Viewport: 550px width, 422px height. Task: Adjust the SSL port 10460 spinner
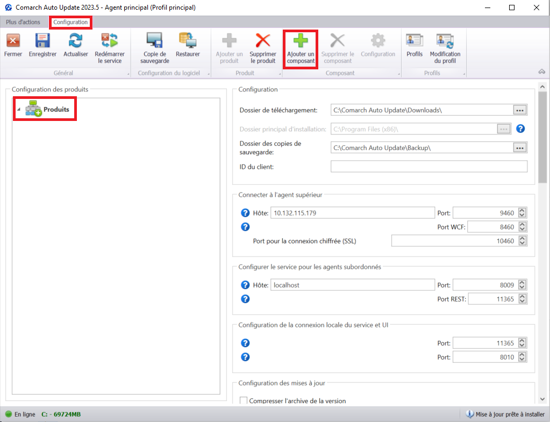pos(522,241)
